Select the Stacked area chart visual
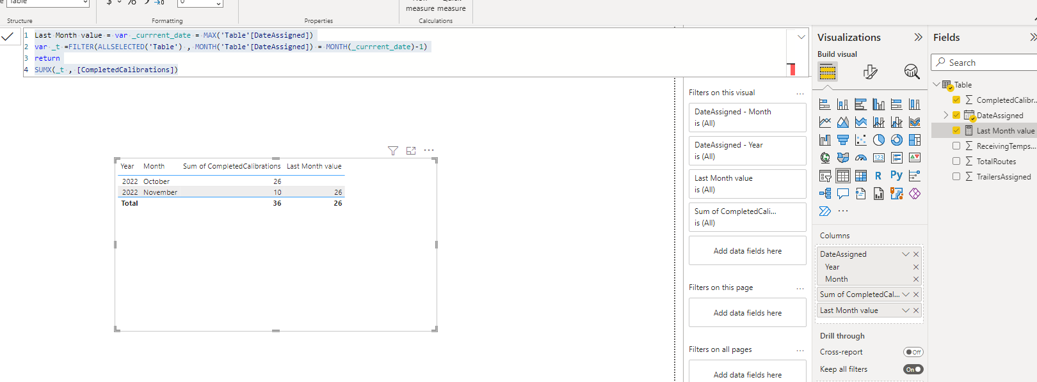1037x382 pixels. (860, 122)
